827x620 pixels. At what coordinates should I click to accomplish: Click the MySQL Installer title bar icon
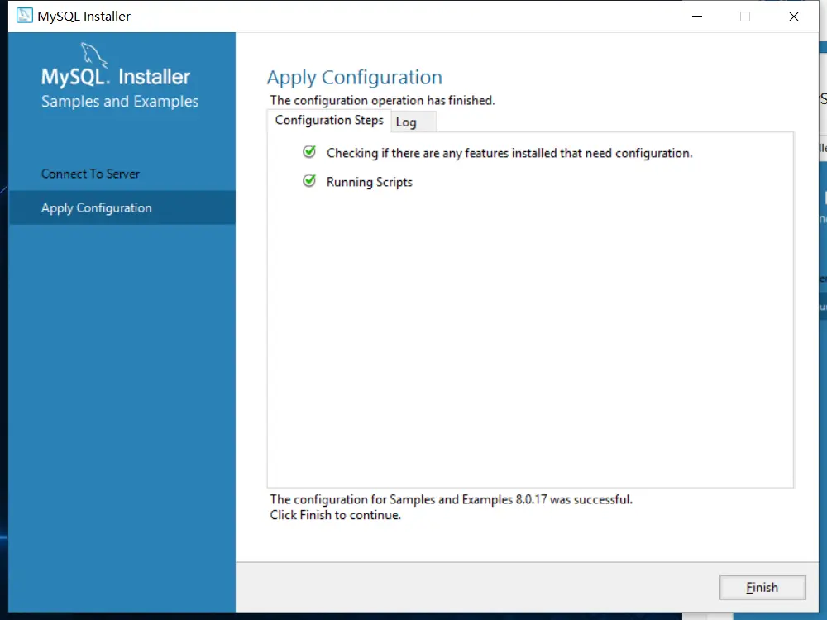click(24, 16)
